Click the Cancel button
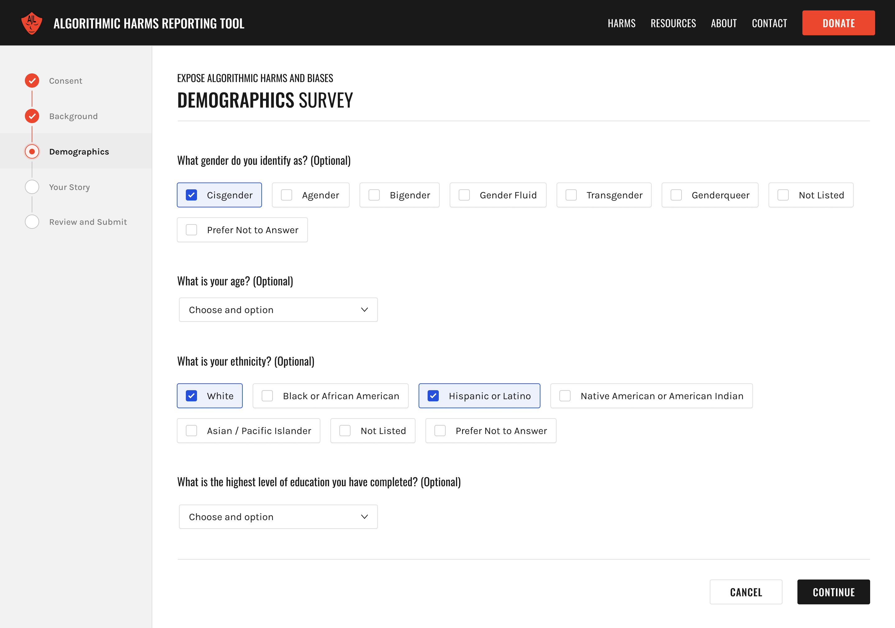Image resolution: width=895 pixels, height=628 pixels. point(746,592)
